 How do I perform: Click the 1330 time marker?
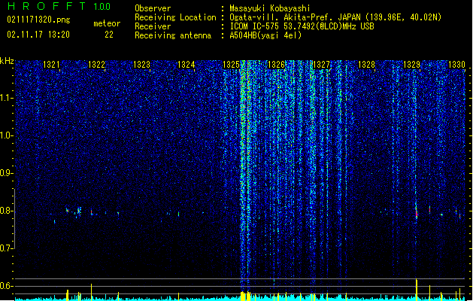pyautogui.click(x=456, y=65)
